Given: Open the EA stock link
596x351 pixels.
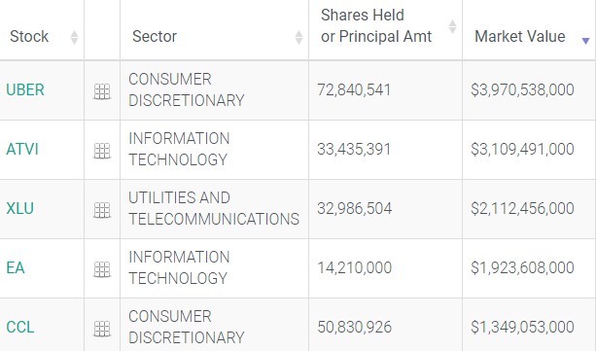Looking at the screenshot, I should 16,267.
